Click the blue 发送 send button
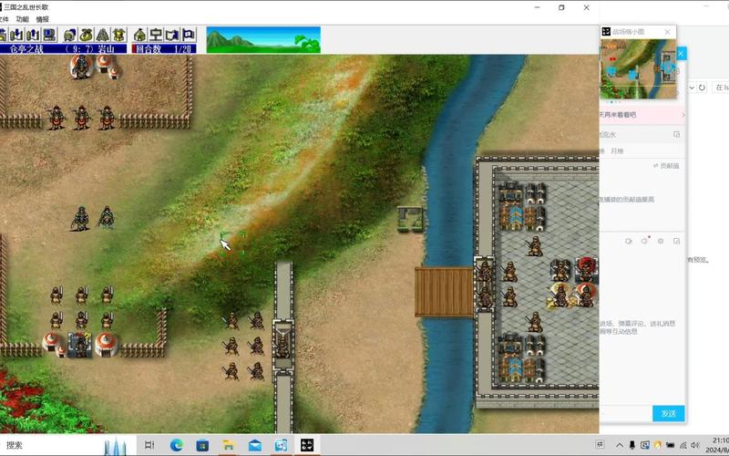This screenshot has height=456, width=729. tap(668, 413)
